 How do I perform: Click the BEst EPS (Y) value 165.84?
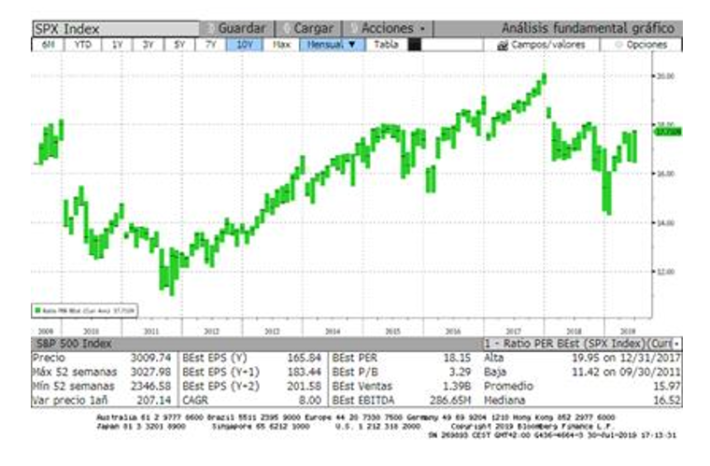[304, 358]
